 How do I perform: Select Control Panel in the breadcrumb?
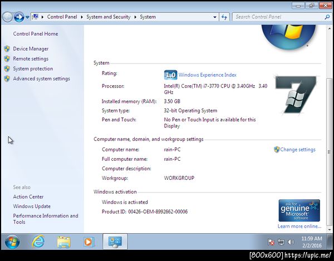pos(62,17)
